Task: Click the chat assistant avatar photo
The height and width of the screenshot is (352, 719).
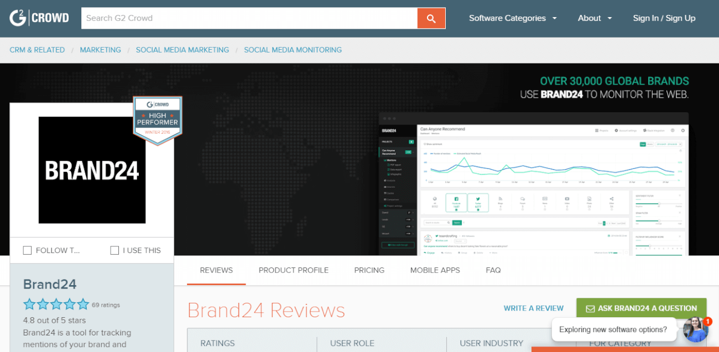Action: coord(695,330)
